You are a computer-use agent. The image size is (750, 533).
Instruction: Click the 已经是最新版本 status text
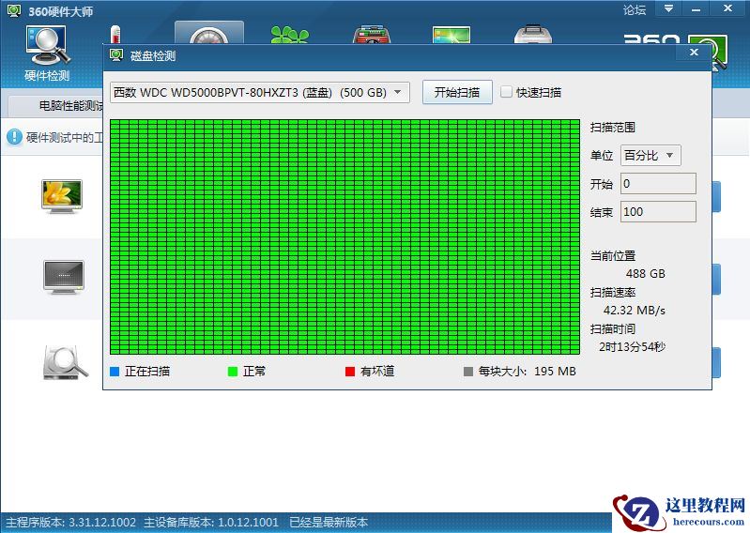pyautogui.click(x=329, y=522)
